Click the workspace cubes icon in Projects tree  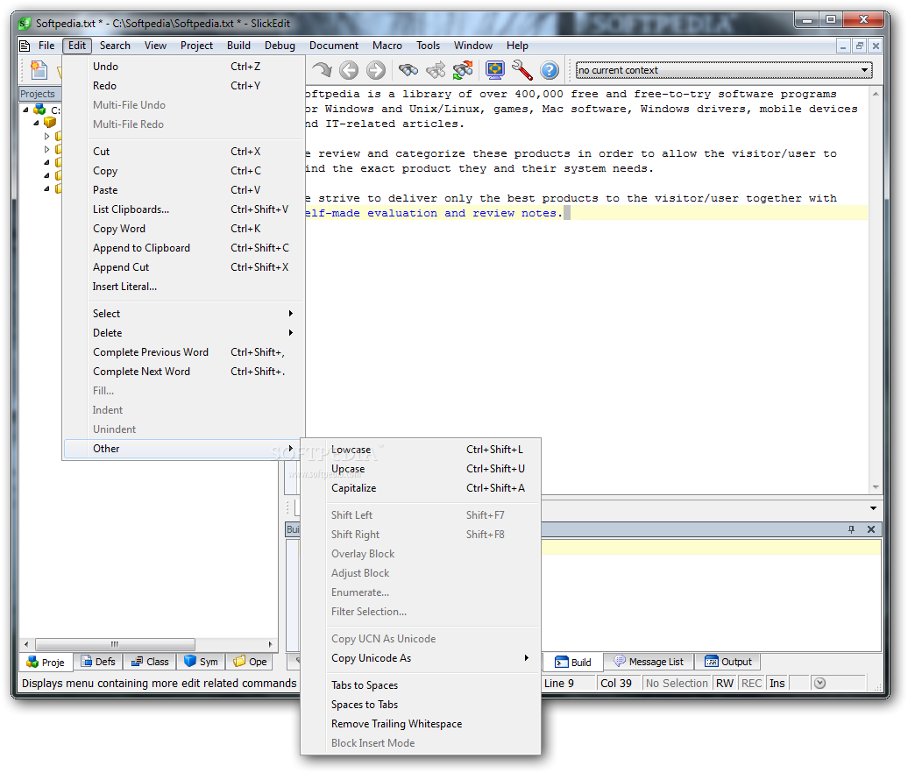(39, 109)
